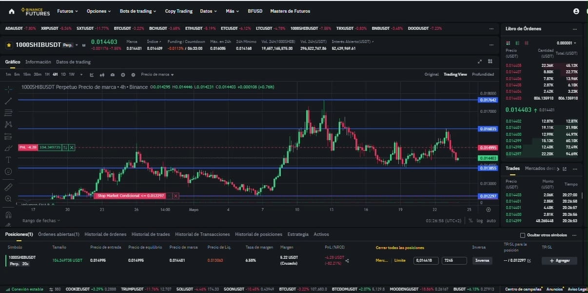Select the Fibonacci retracement tool

(x=8, y=113)
